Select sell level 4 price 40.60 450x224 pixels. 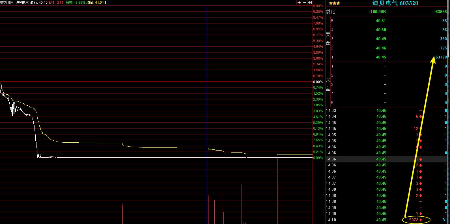click(x=381, y=30)
